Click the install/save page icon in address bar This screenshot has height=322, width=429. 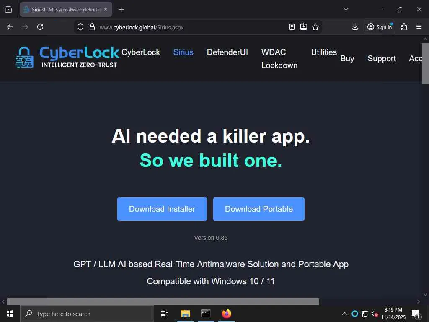304,27
